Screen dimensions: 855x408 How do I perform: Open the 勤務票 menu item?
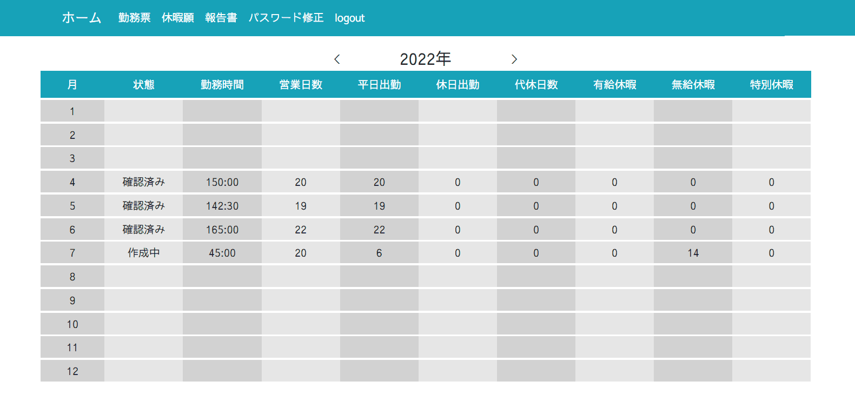pos(135,18)
